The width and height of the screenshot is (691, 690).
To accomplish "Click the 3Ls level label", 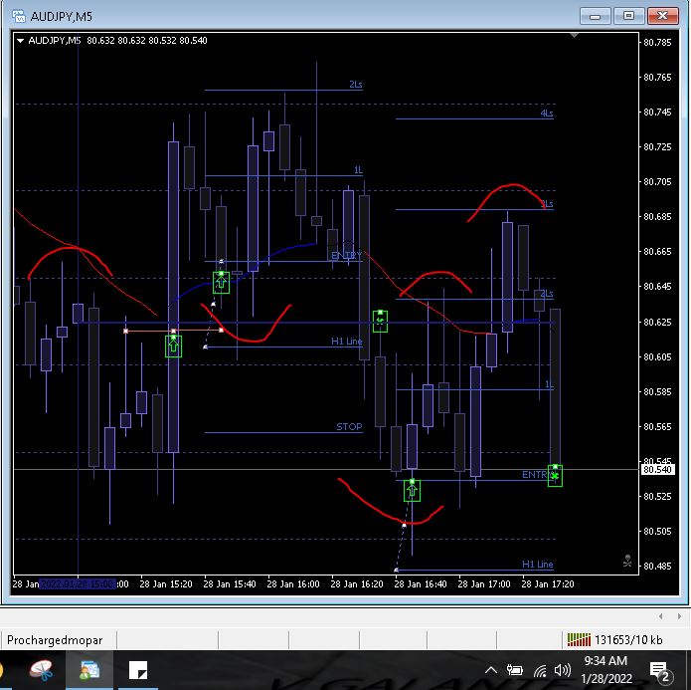I will pos(547,204).
